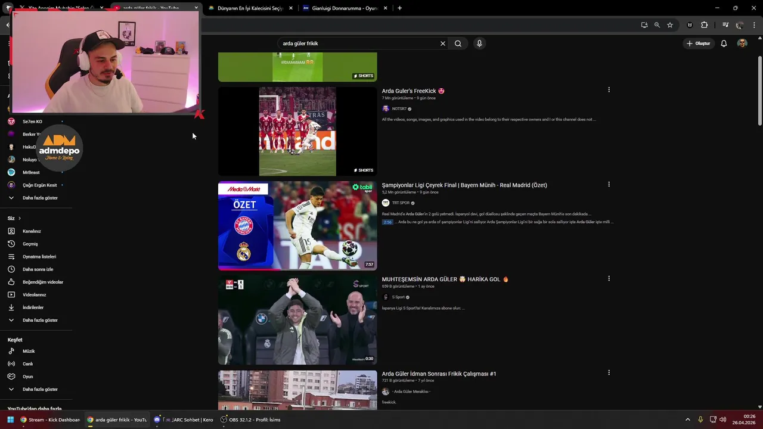Click the YouTube search magnifier button

pos(458,43)
